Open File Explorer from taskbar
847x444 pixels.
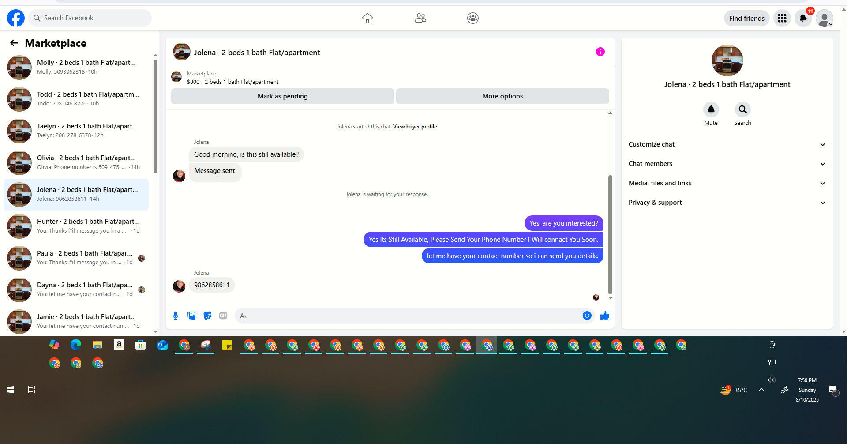(97, 345)
